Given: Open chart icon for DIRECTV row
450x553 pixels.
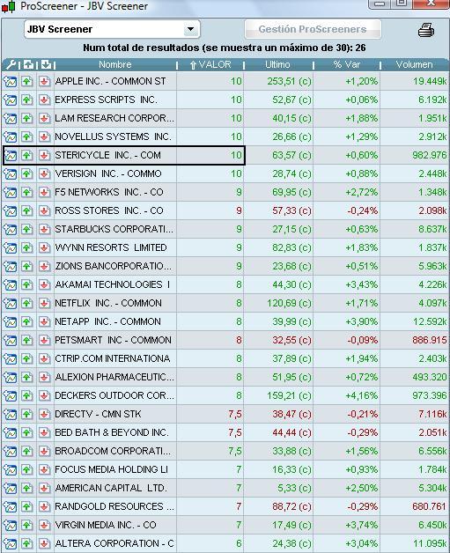Looking at the screenshot, I should point(11,414).
